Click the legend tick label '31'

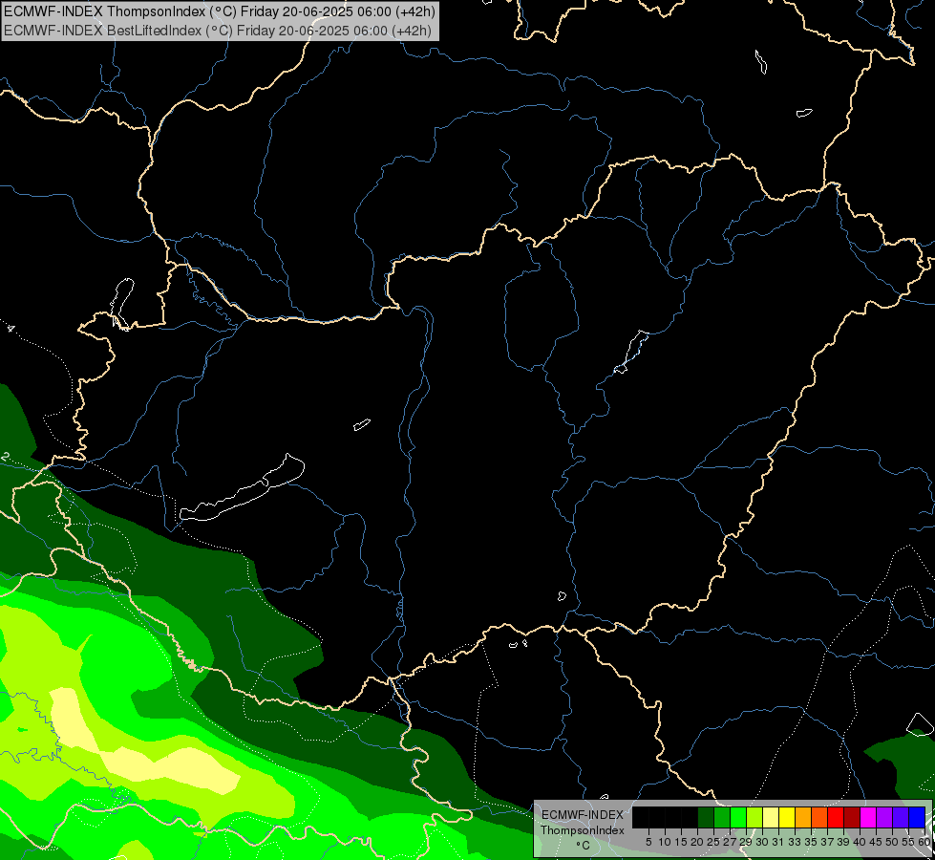(778, 842)
